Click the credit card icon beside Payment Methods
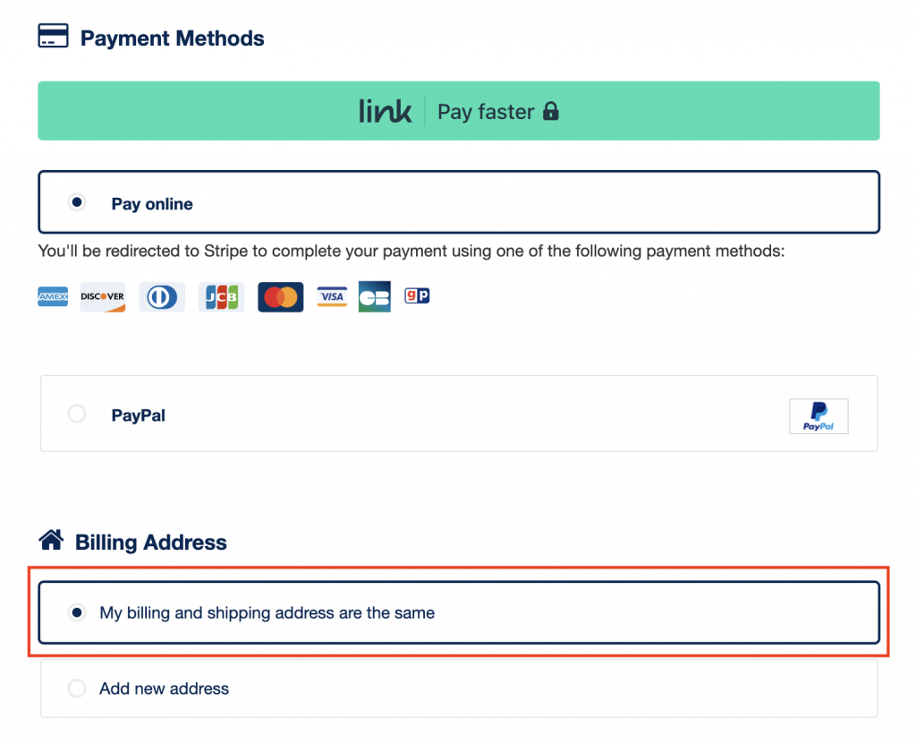 click(x=53, y=38)
